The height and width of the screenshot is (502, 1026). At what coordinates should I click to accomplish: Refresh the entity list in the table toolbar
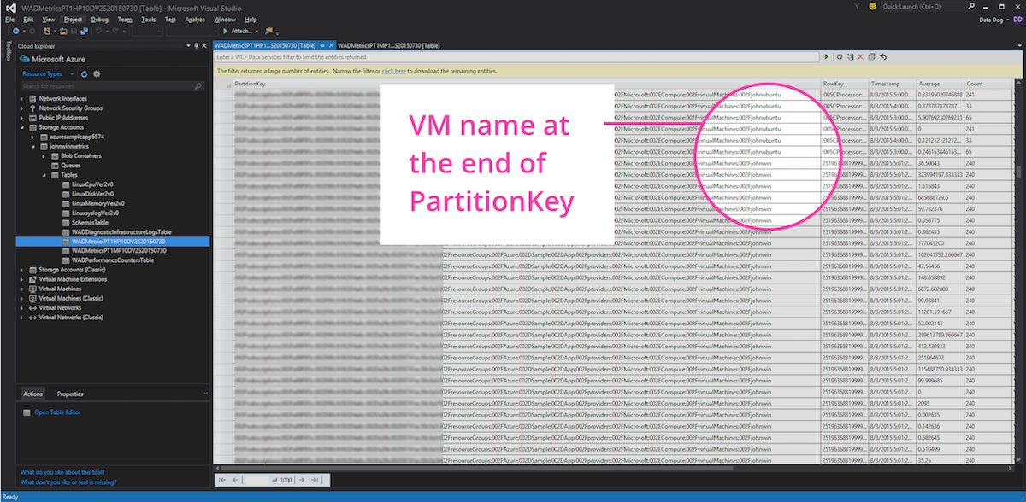pyautogui.click(x=840, y=56)
